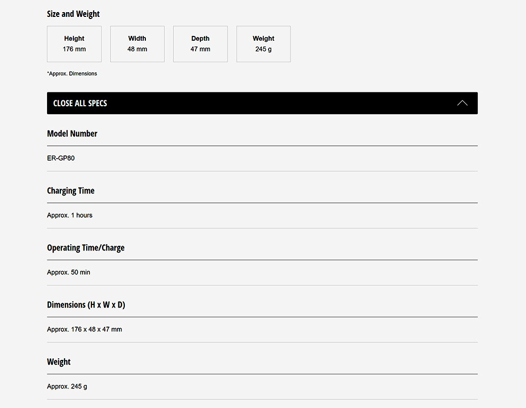Collapse specs via the CLOSE ALL SPECS label
The height and width of the screenshot is (408, 526).
pos(80,103)
